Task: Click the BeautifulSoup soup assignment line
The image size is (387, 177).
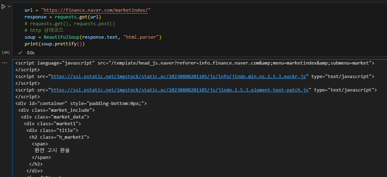Action: tap(93, 37)
